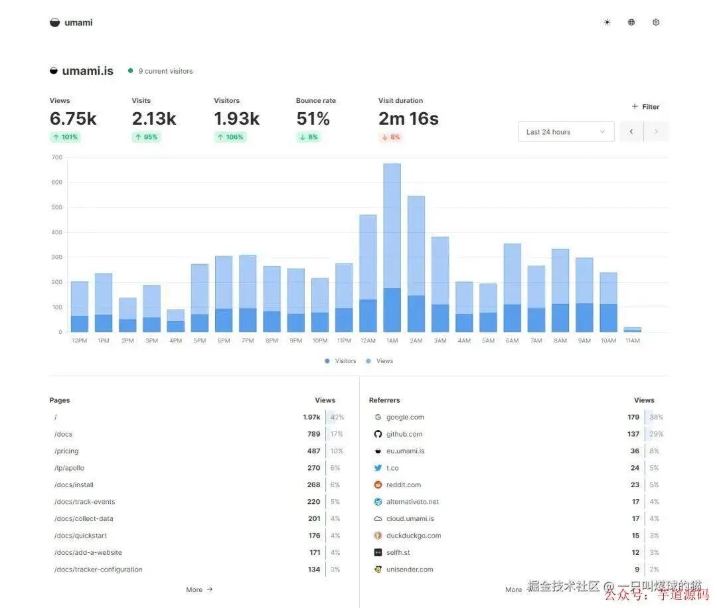The image size is (717, 608).
Task: Select the /docs page row
Action: click(197, 434)
